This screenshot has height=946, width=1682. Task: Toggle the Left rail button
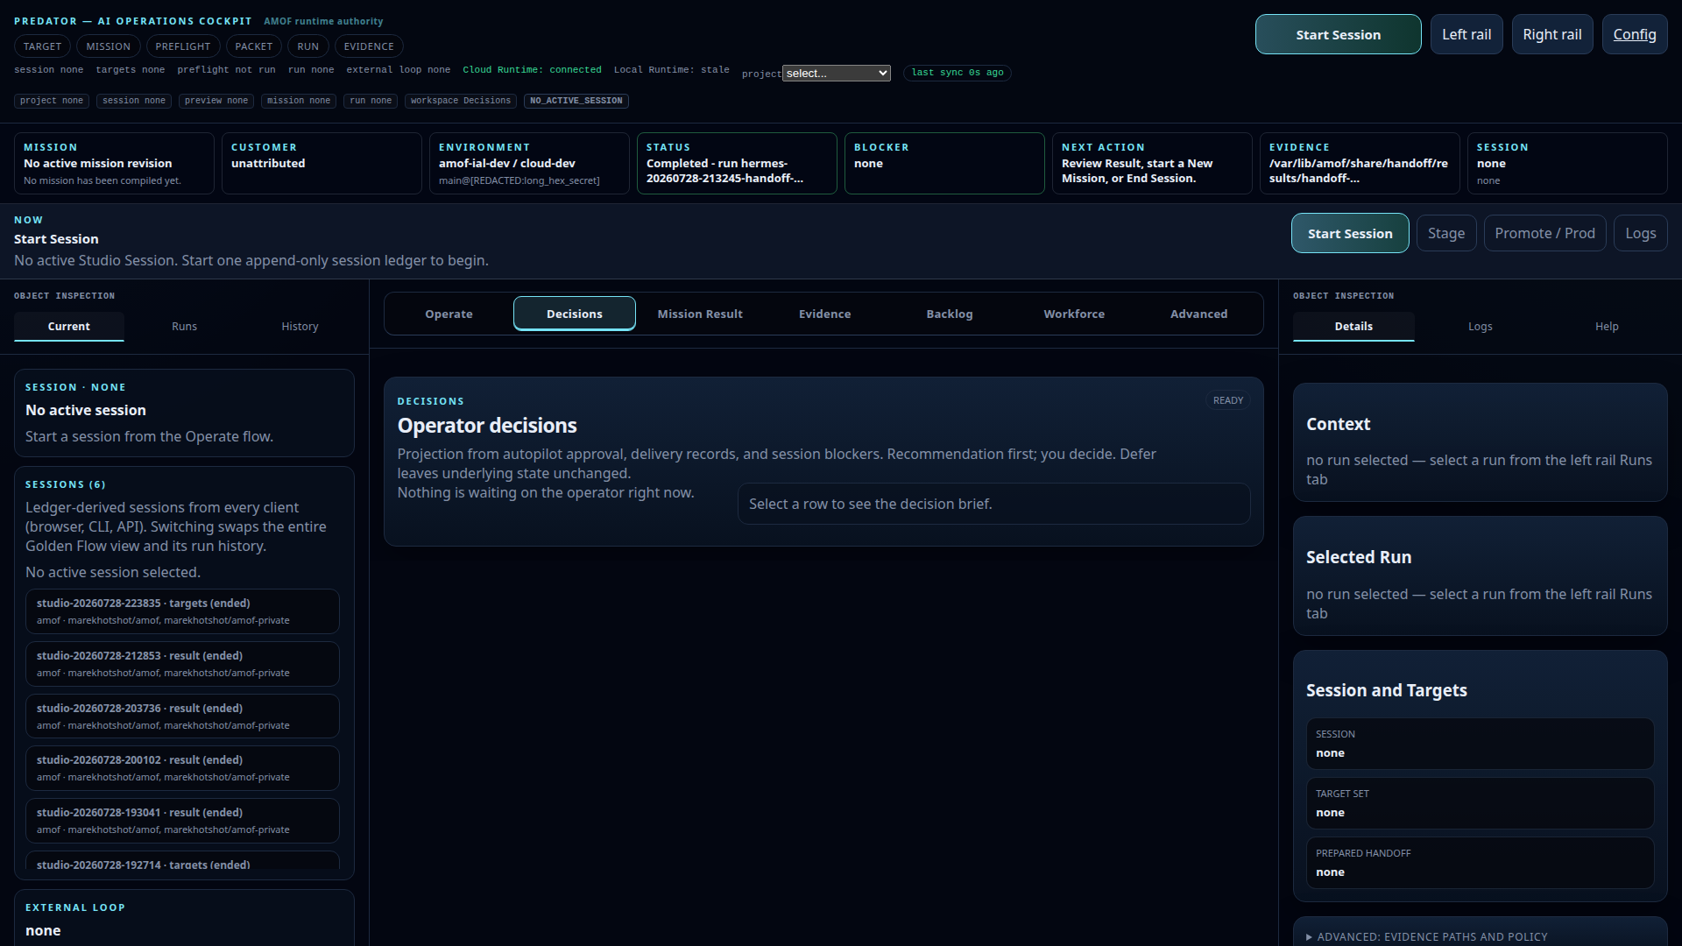pos(1466,34)
